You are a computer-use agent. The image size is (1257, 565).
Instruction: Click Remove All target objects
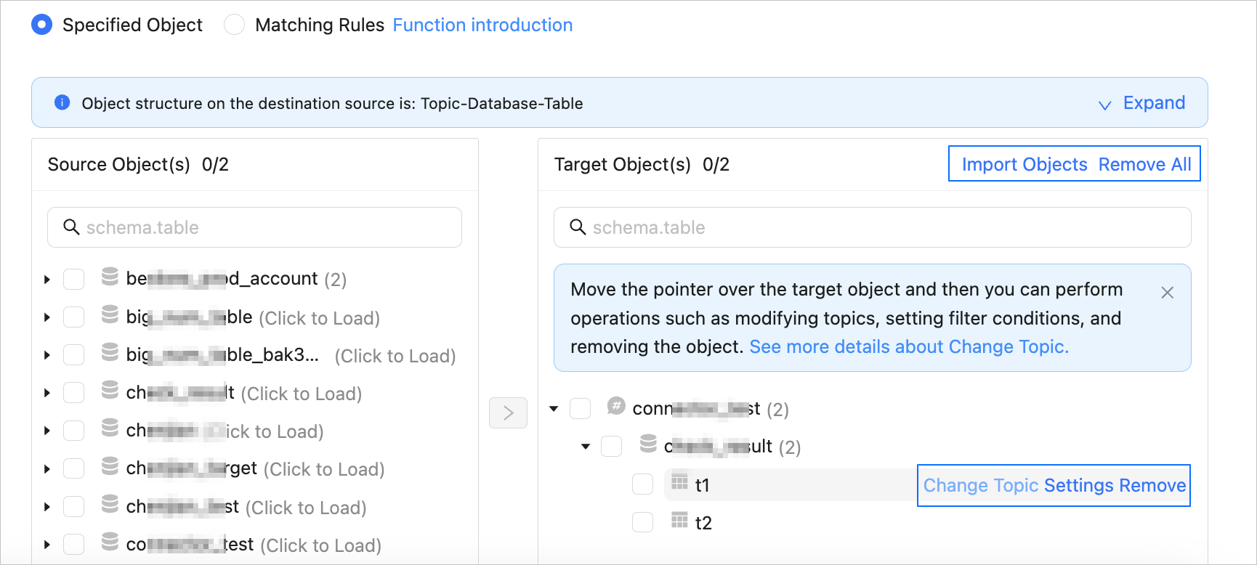click(1144, 165)
